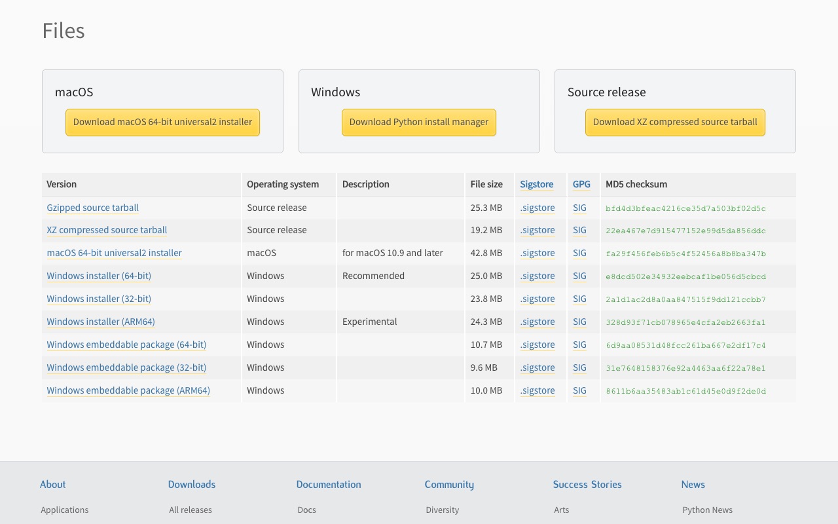This screenshot has width=838, height=524.
Task: Open .sigstore for Gzipped source tarball
Action: tap(537, 208)
